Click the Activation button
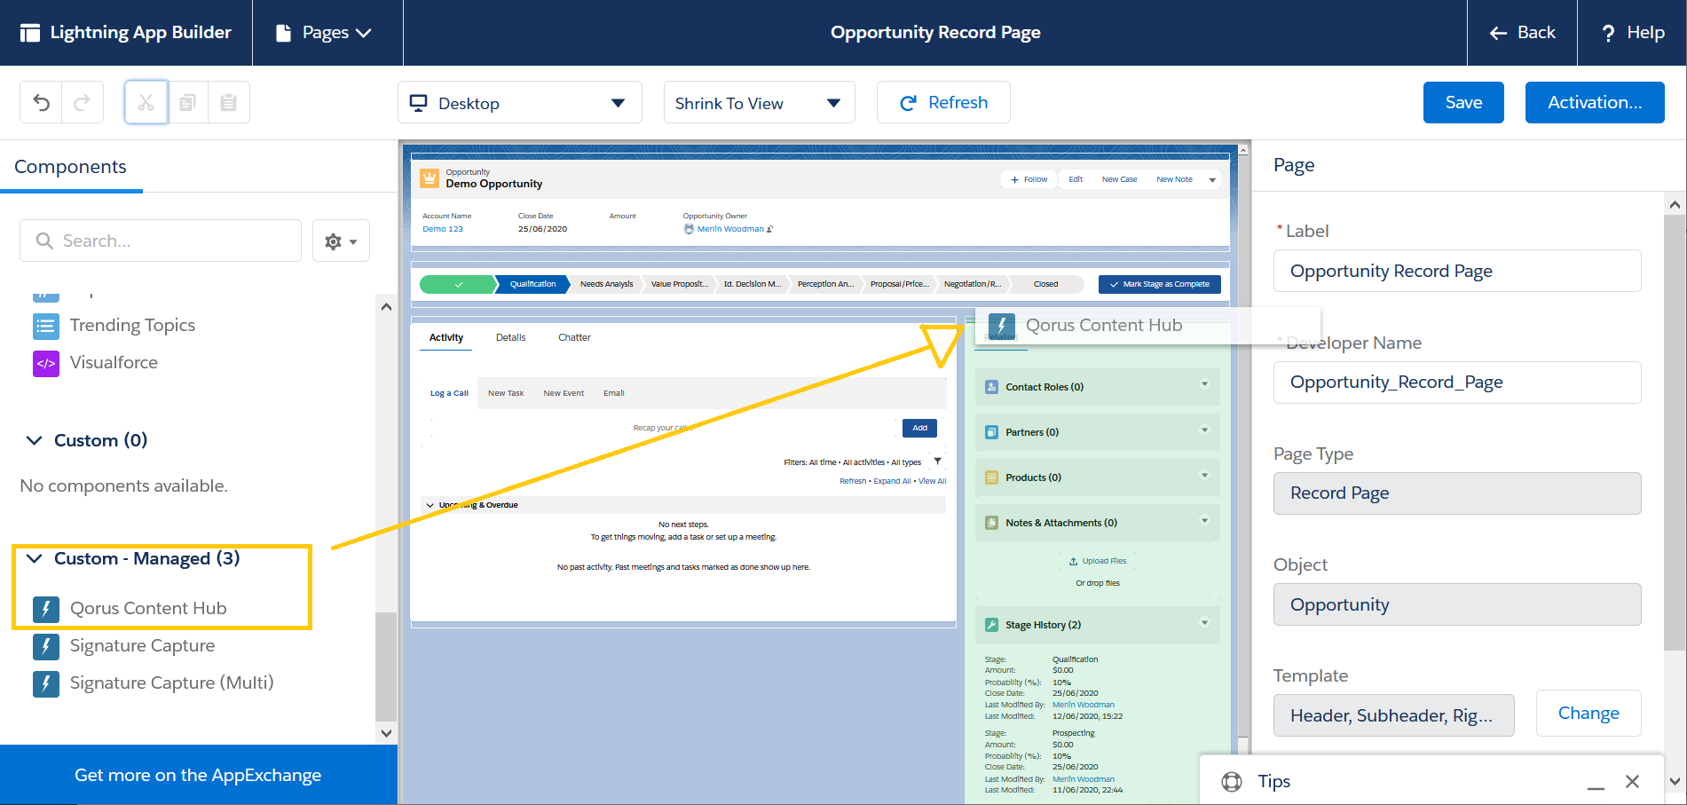The image size is (1687, 805). tap(1594, 103)
